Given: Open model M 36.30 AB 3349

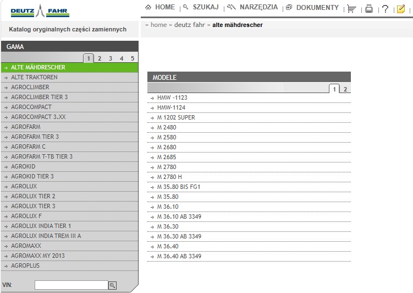Looking at the screenshot, I should (249, 237).
